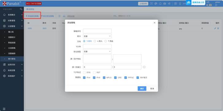Click the bar chart icon in capture toolbar
Image resolution: width=223 pixels, height=111 pixels.
[64, 16]
